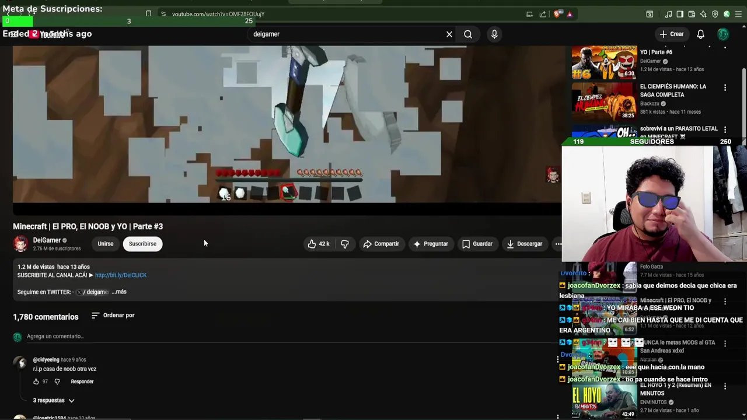Open DeiGamer channel avatar

point(20,244)
